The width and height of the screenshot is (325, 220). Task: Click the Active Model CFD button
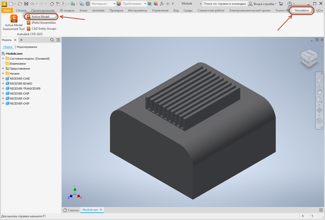click(38, 16)
